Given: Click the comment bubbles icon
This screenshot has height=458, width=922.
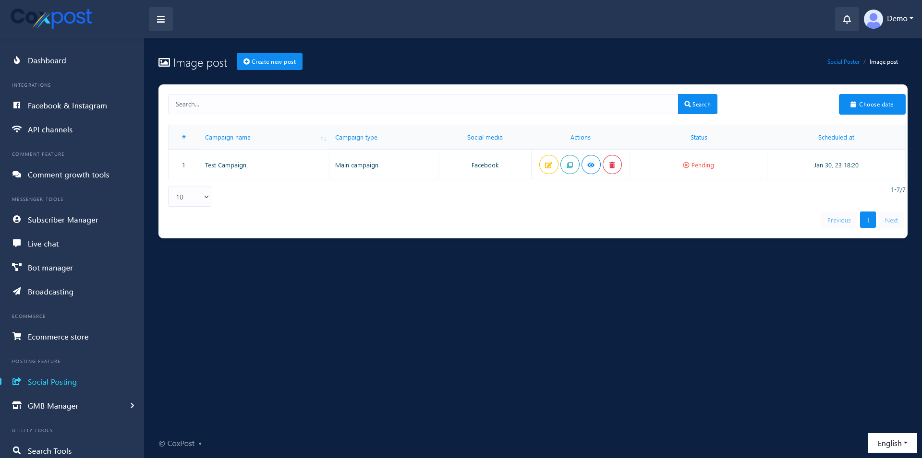Looking at the screenshot, I should [17, 174].
